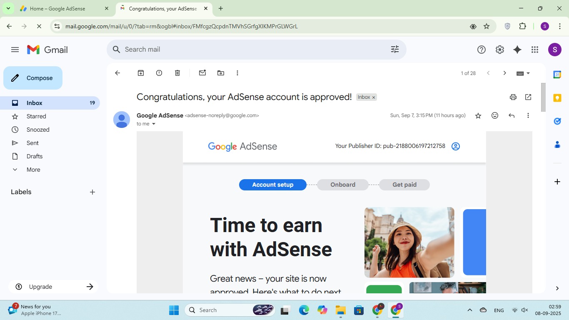Open the Drafts folder

[50, 156]
